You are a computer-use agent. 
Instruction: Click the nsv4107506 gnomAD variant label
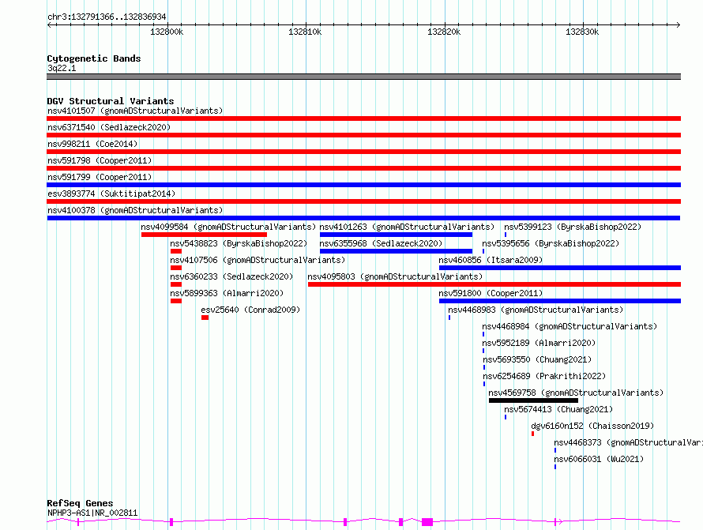258,260
